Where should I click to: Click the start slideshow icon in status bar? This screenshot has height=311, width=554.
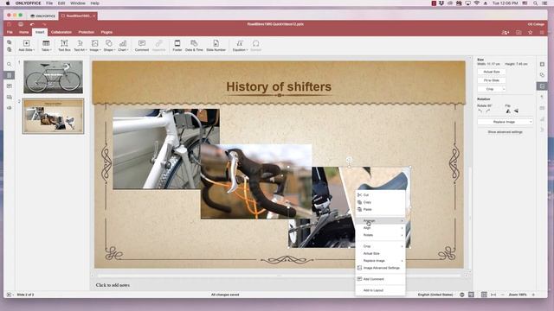(x=10, y=295)
